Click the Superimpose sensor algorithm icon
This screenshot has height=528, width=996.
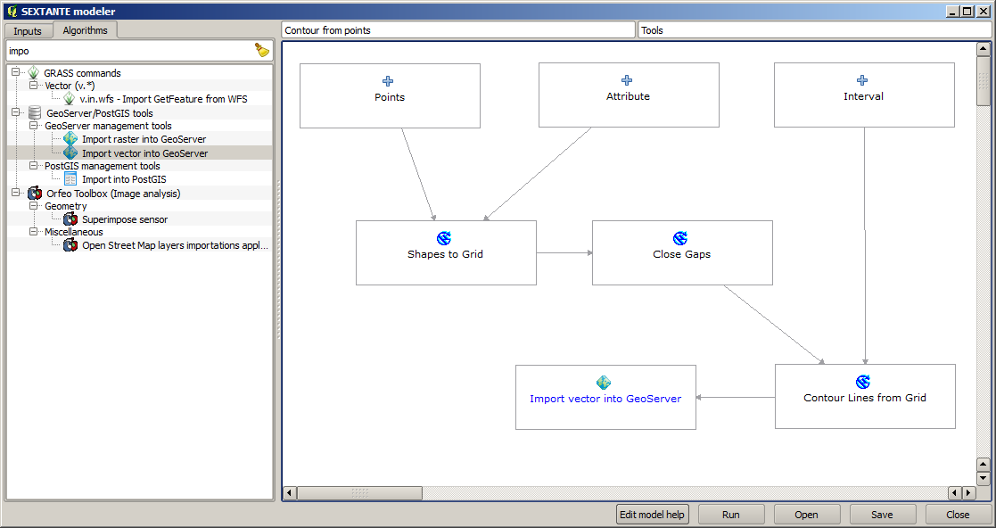click(x=70, y=219)
